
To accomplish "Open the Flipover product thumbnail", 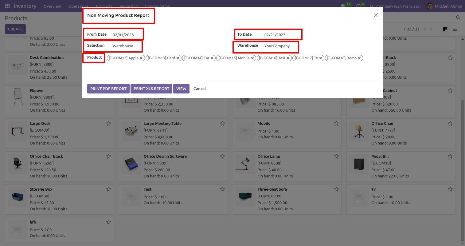I will coord(18,98).
